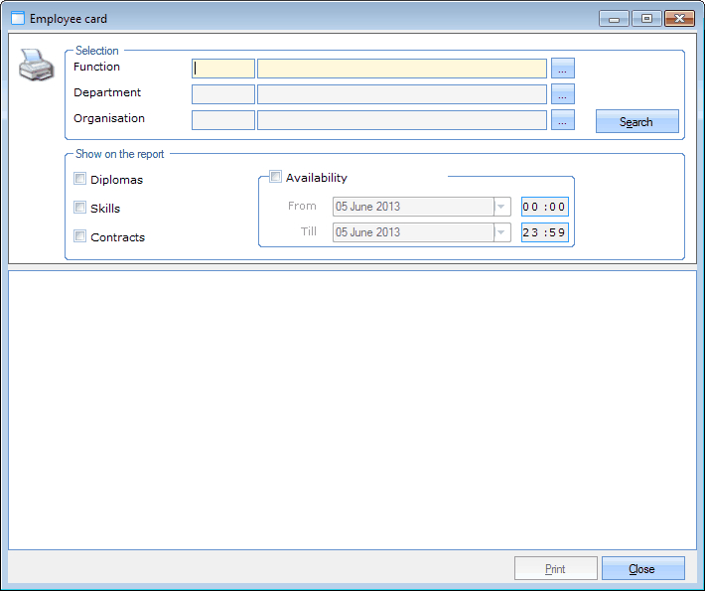Expand the Till date dropdown arrow

(502, 232)
